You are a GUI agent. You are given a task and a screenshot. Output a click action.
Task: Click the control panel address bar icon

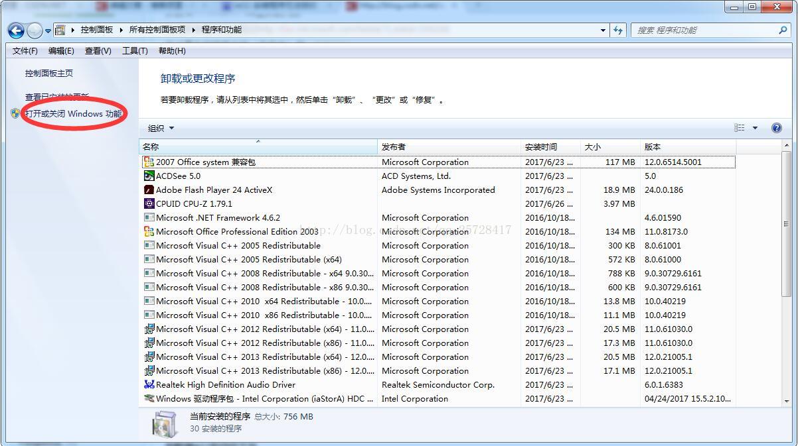pos(60,30)
